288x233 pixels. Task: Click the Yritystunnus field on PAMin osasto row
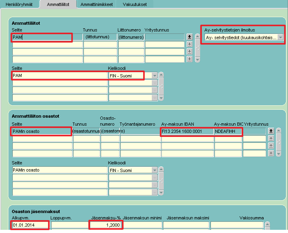coord(254,131)
